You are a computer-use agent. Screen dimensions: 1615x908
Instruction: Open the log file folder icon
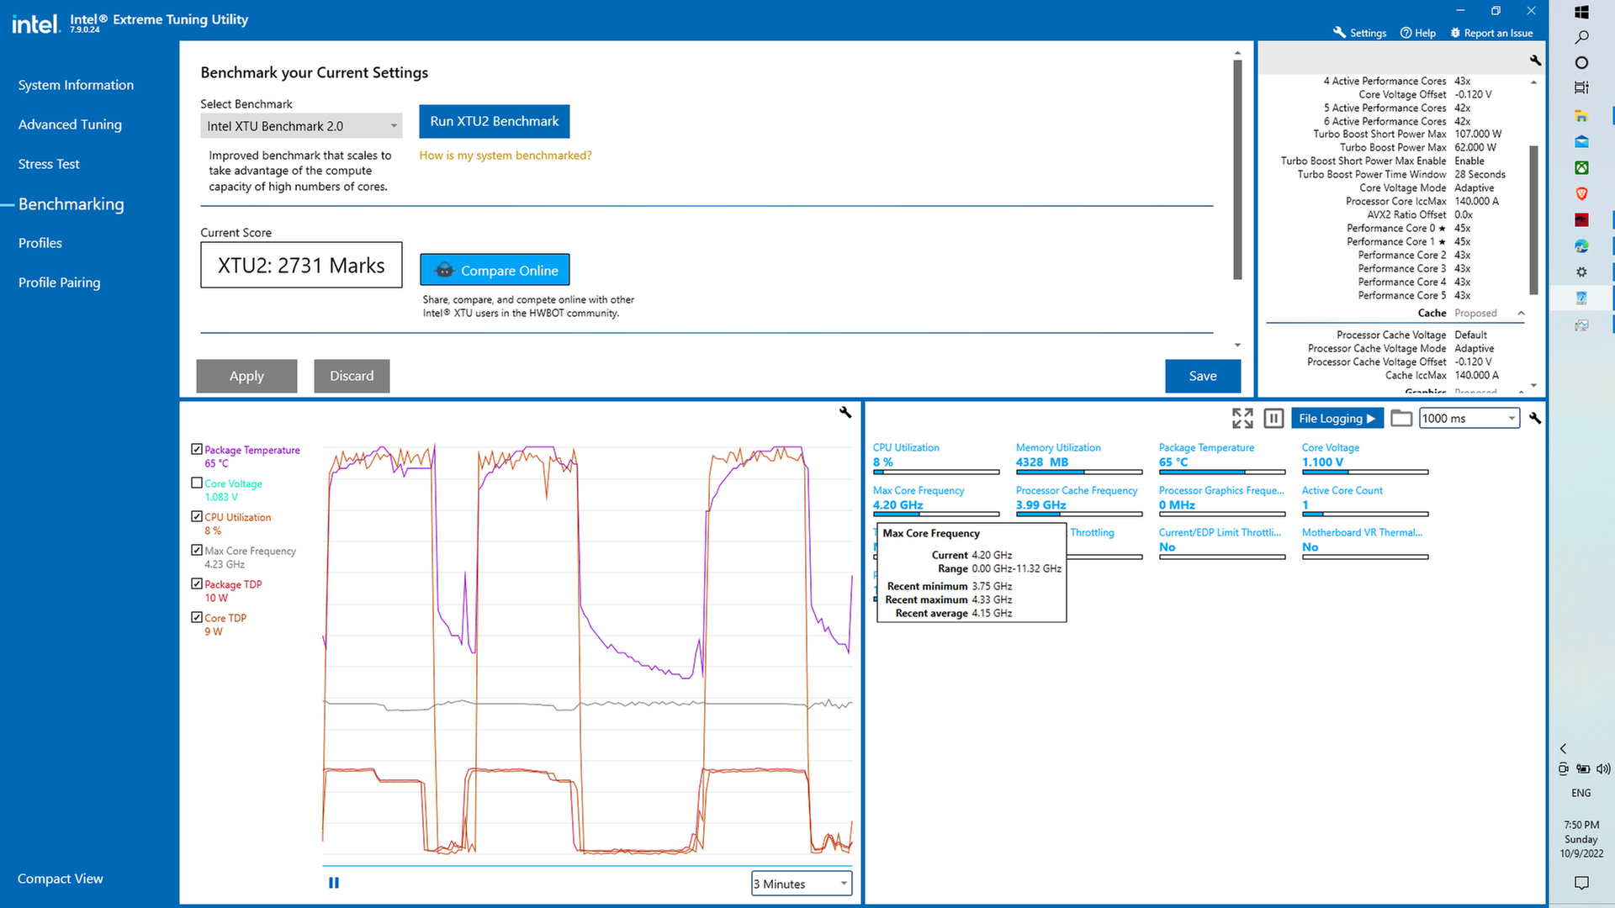point(1401,418)
